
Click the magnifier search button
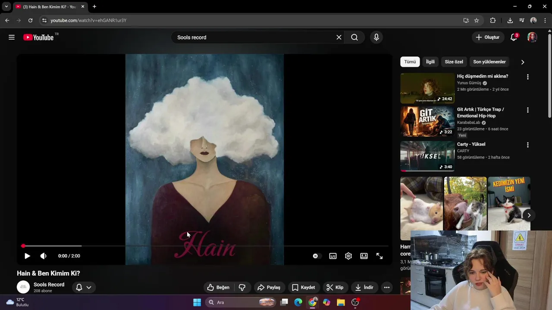pyautogui.click(x=354, y=37)
